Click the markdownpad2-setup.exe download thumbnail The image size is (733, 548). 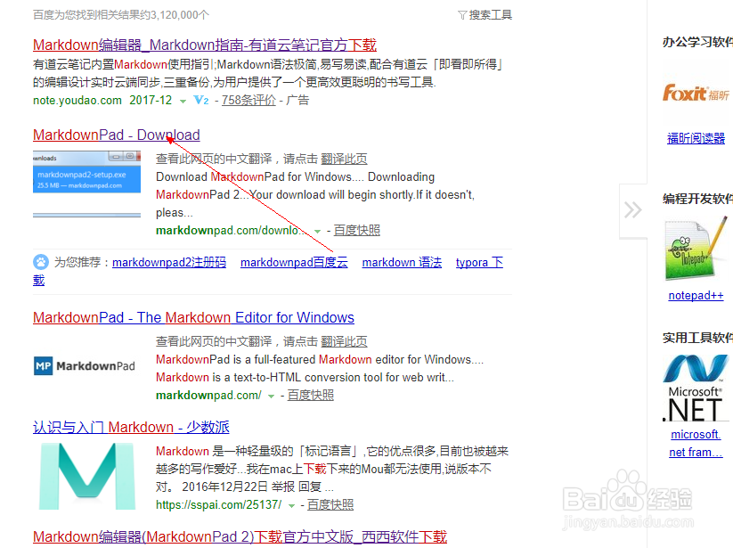[x=87, y=184]
